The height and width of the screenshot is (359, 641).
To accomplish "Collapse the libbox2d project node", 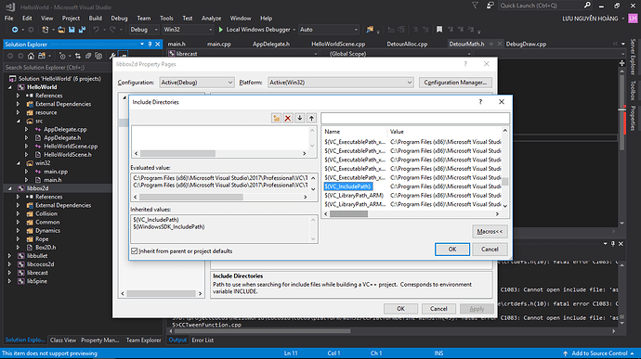I will pos(10,188).
